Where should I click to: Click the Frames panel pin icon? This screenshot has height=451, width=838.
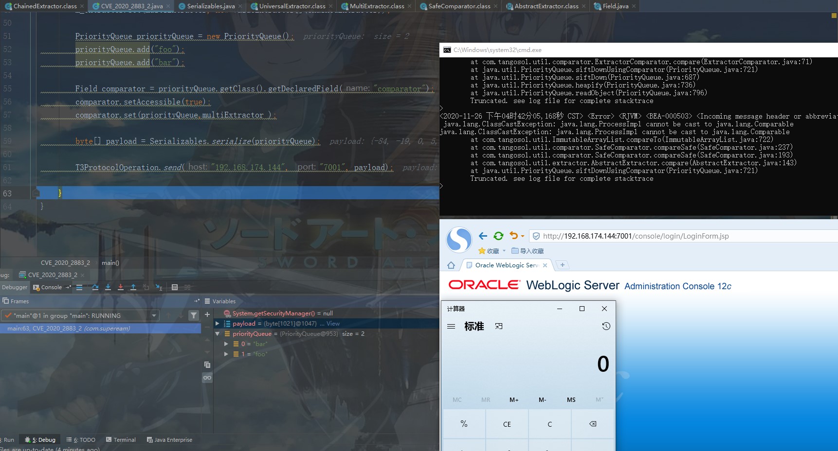tap(197, 301)
